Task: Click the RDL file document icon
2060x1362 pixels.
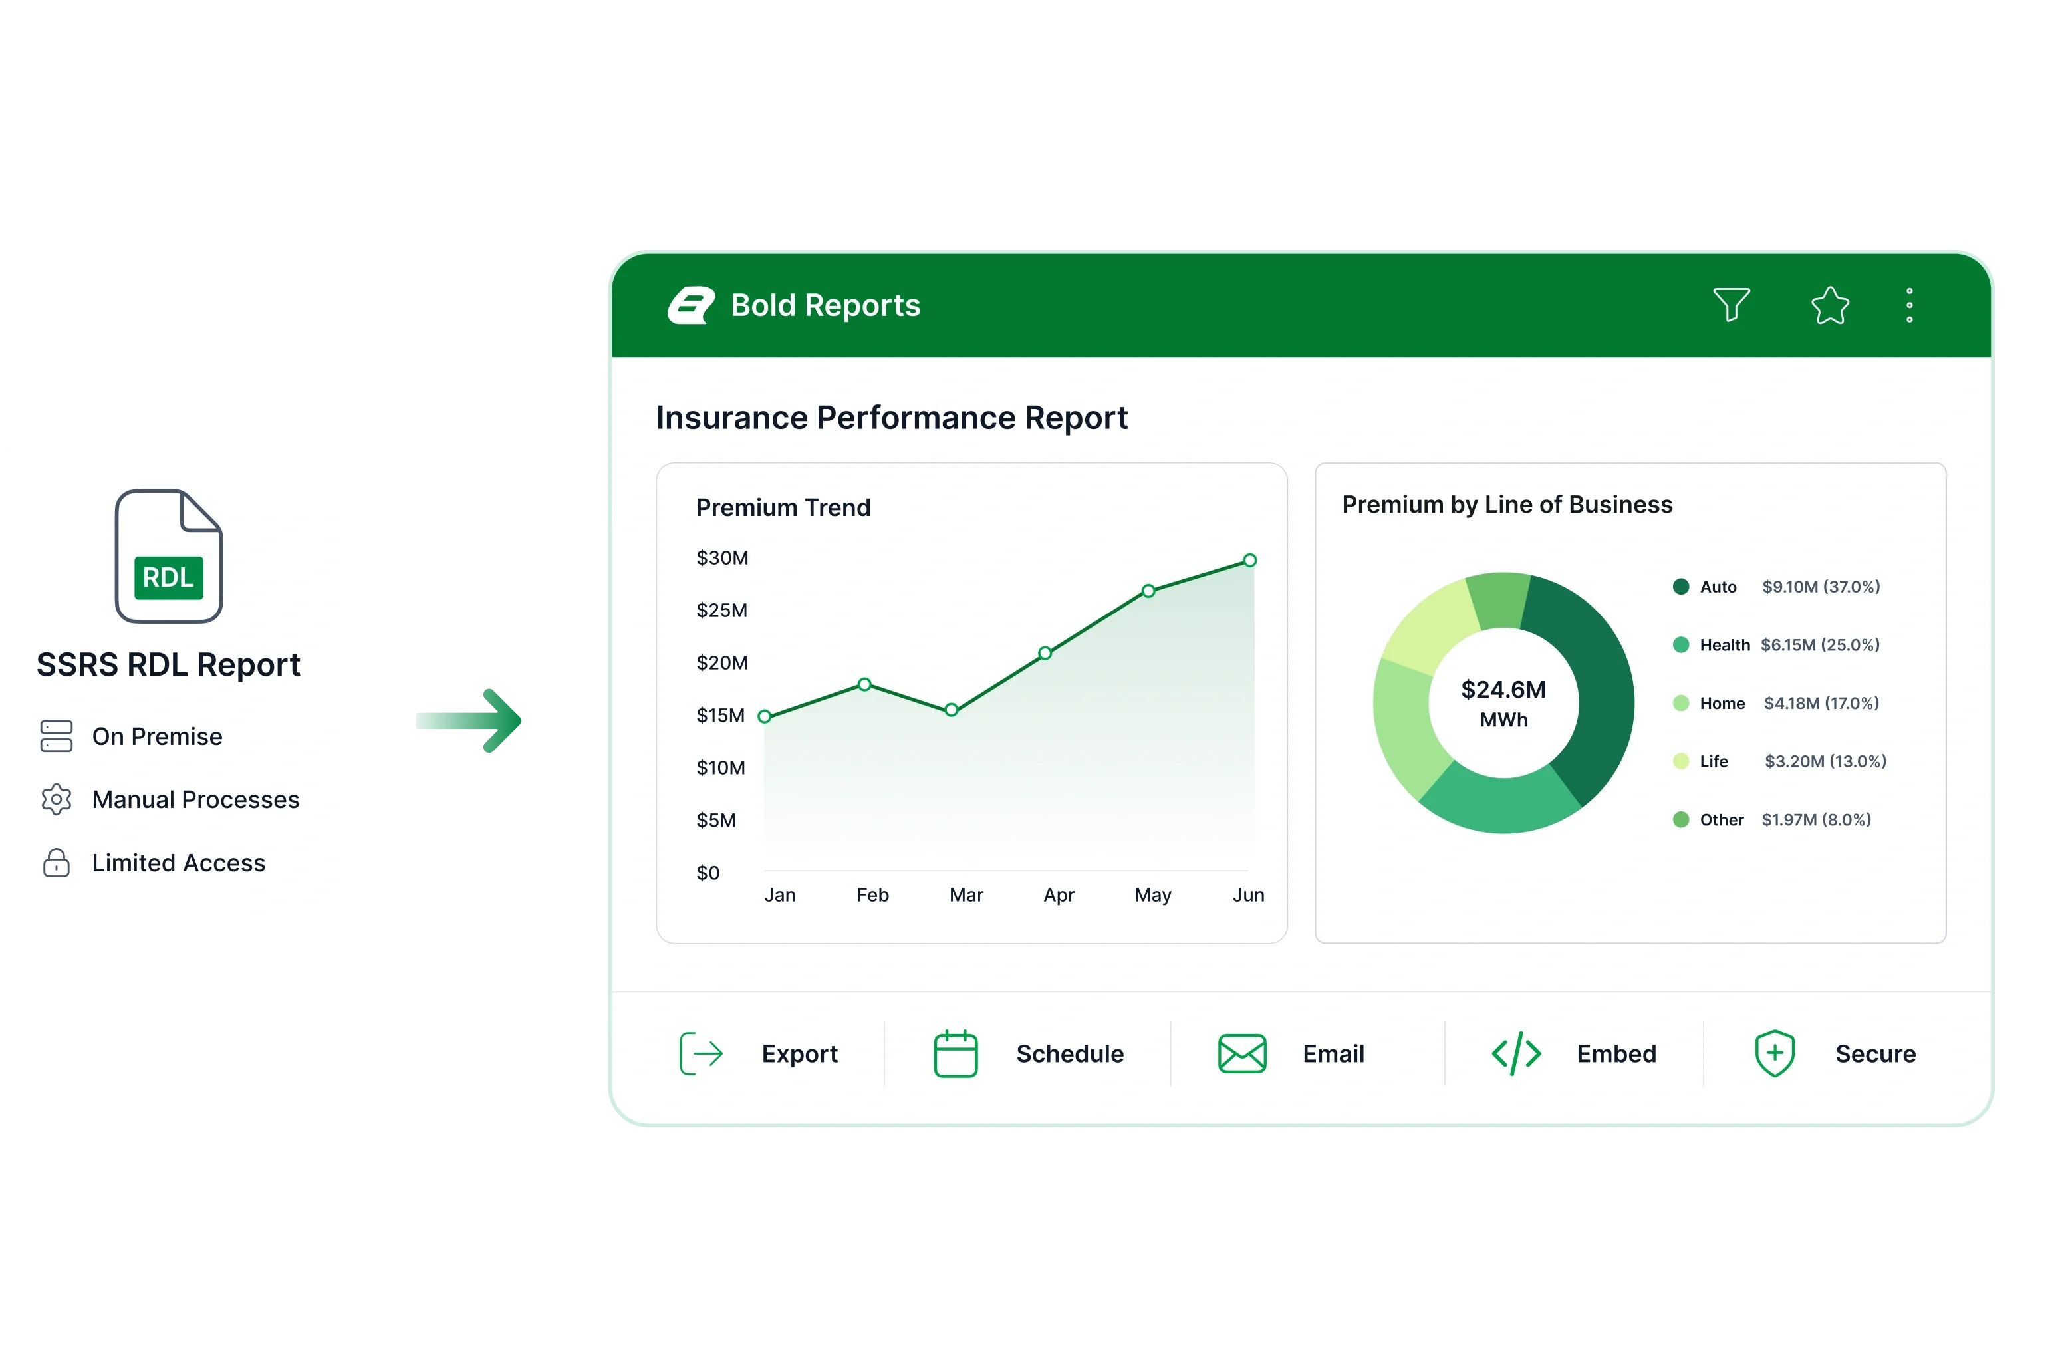Action: pos(170,556)
